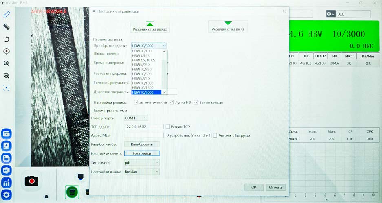Image resolution: width=382 pixels, height=203 pixels.
Task: Click the green HBW 10/3000 result display
Action: tap(334, 37)
